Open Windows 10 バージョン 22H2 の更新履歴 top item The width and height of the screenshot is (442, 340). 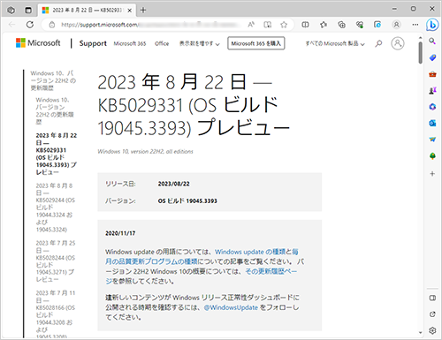tap(53, 80)
